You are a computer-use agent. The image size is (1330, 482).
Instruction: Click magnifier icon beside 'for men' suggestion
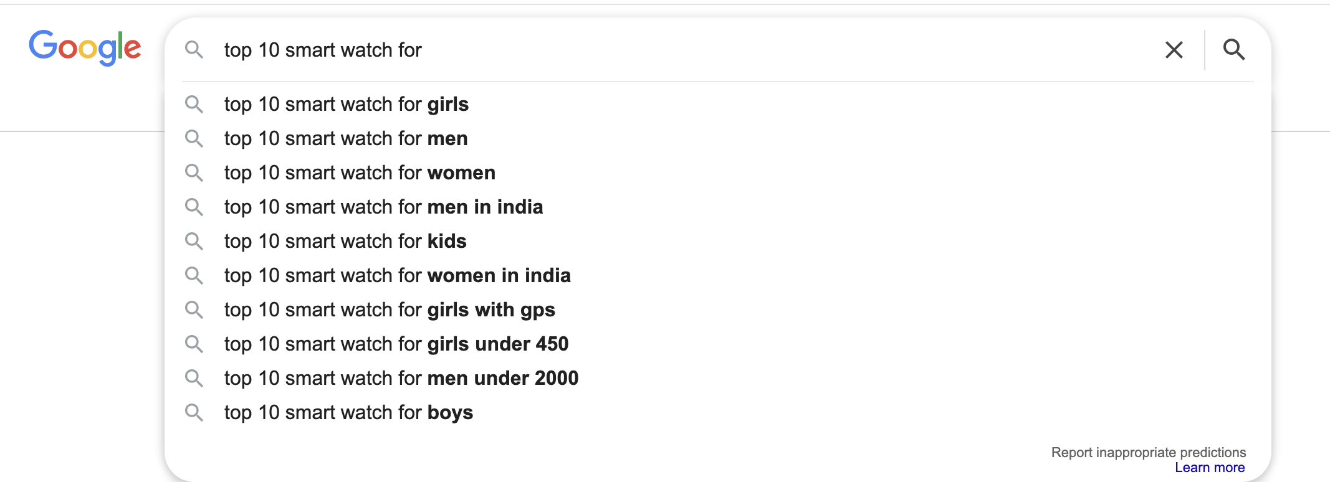pos(194,138)
